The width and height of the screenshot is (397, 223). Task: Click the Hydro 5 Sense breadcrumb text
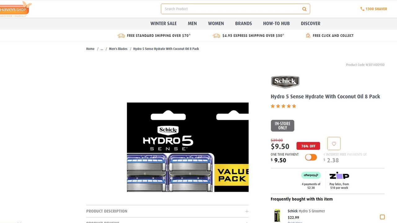(166, 49)
